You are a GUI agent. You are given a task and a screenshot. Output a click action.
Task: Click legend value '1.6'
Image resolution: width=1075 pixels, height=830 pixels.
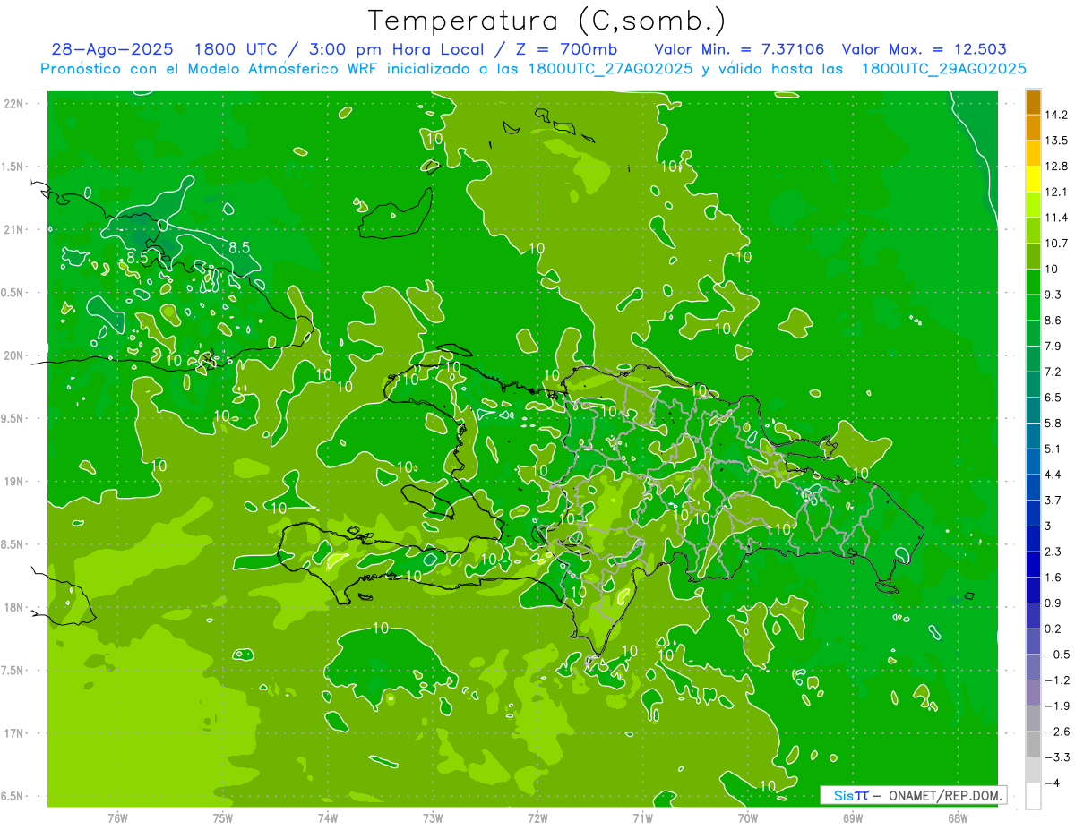click(1053, 577)
